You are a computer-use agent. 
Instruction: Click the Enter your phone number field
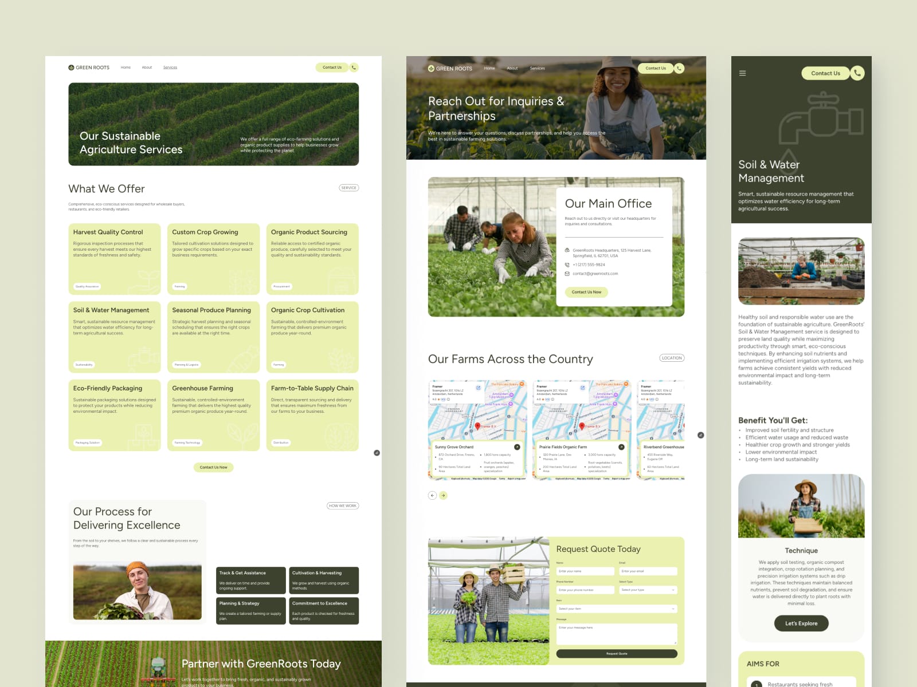click(585, 590)
